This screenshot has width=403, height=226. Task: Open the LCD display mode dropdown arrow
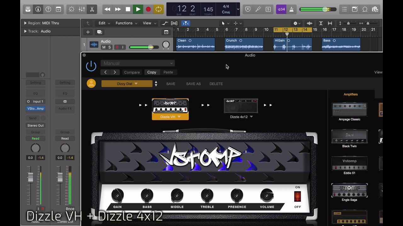point(238,9)
